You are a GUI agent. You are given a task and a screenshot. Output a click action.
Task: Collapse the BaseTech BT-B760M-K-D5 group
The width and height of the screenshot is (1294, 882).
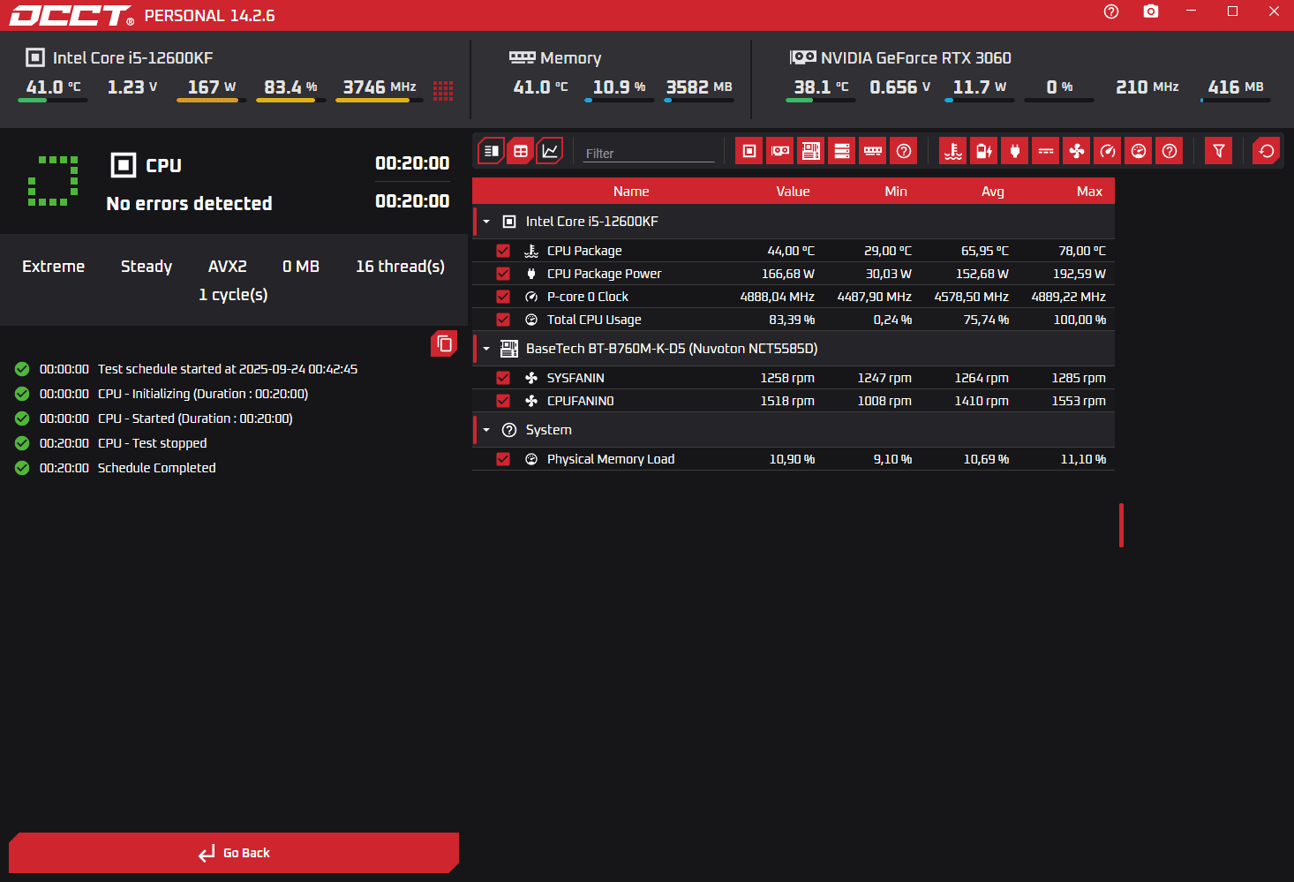(x=486, y=349)
